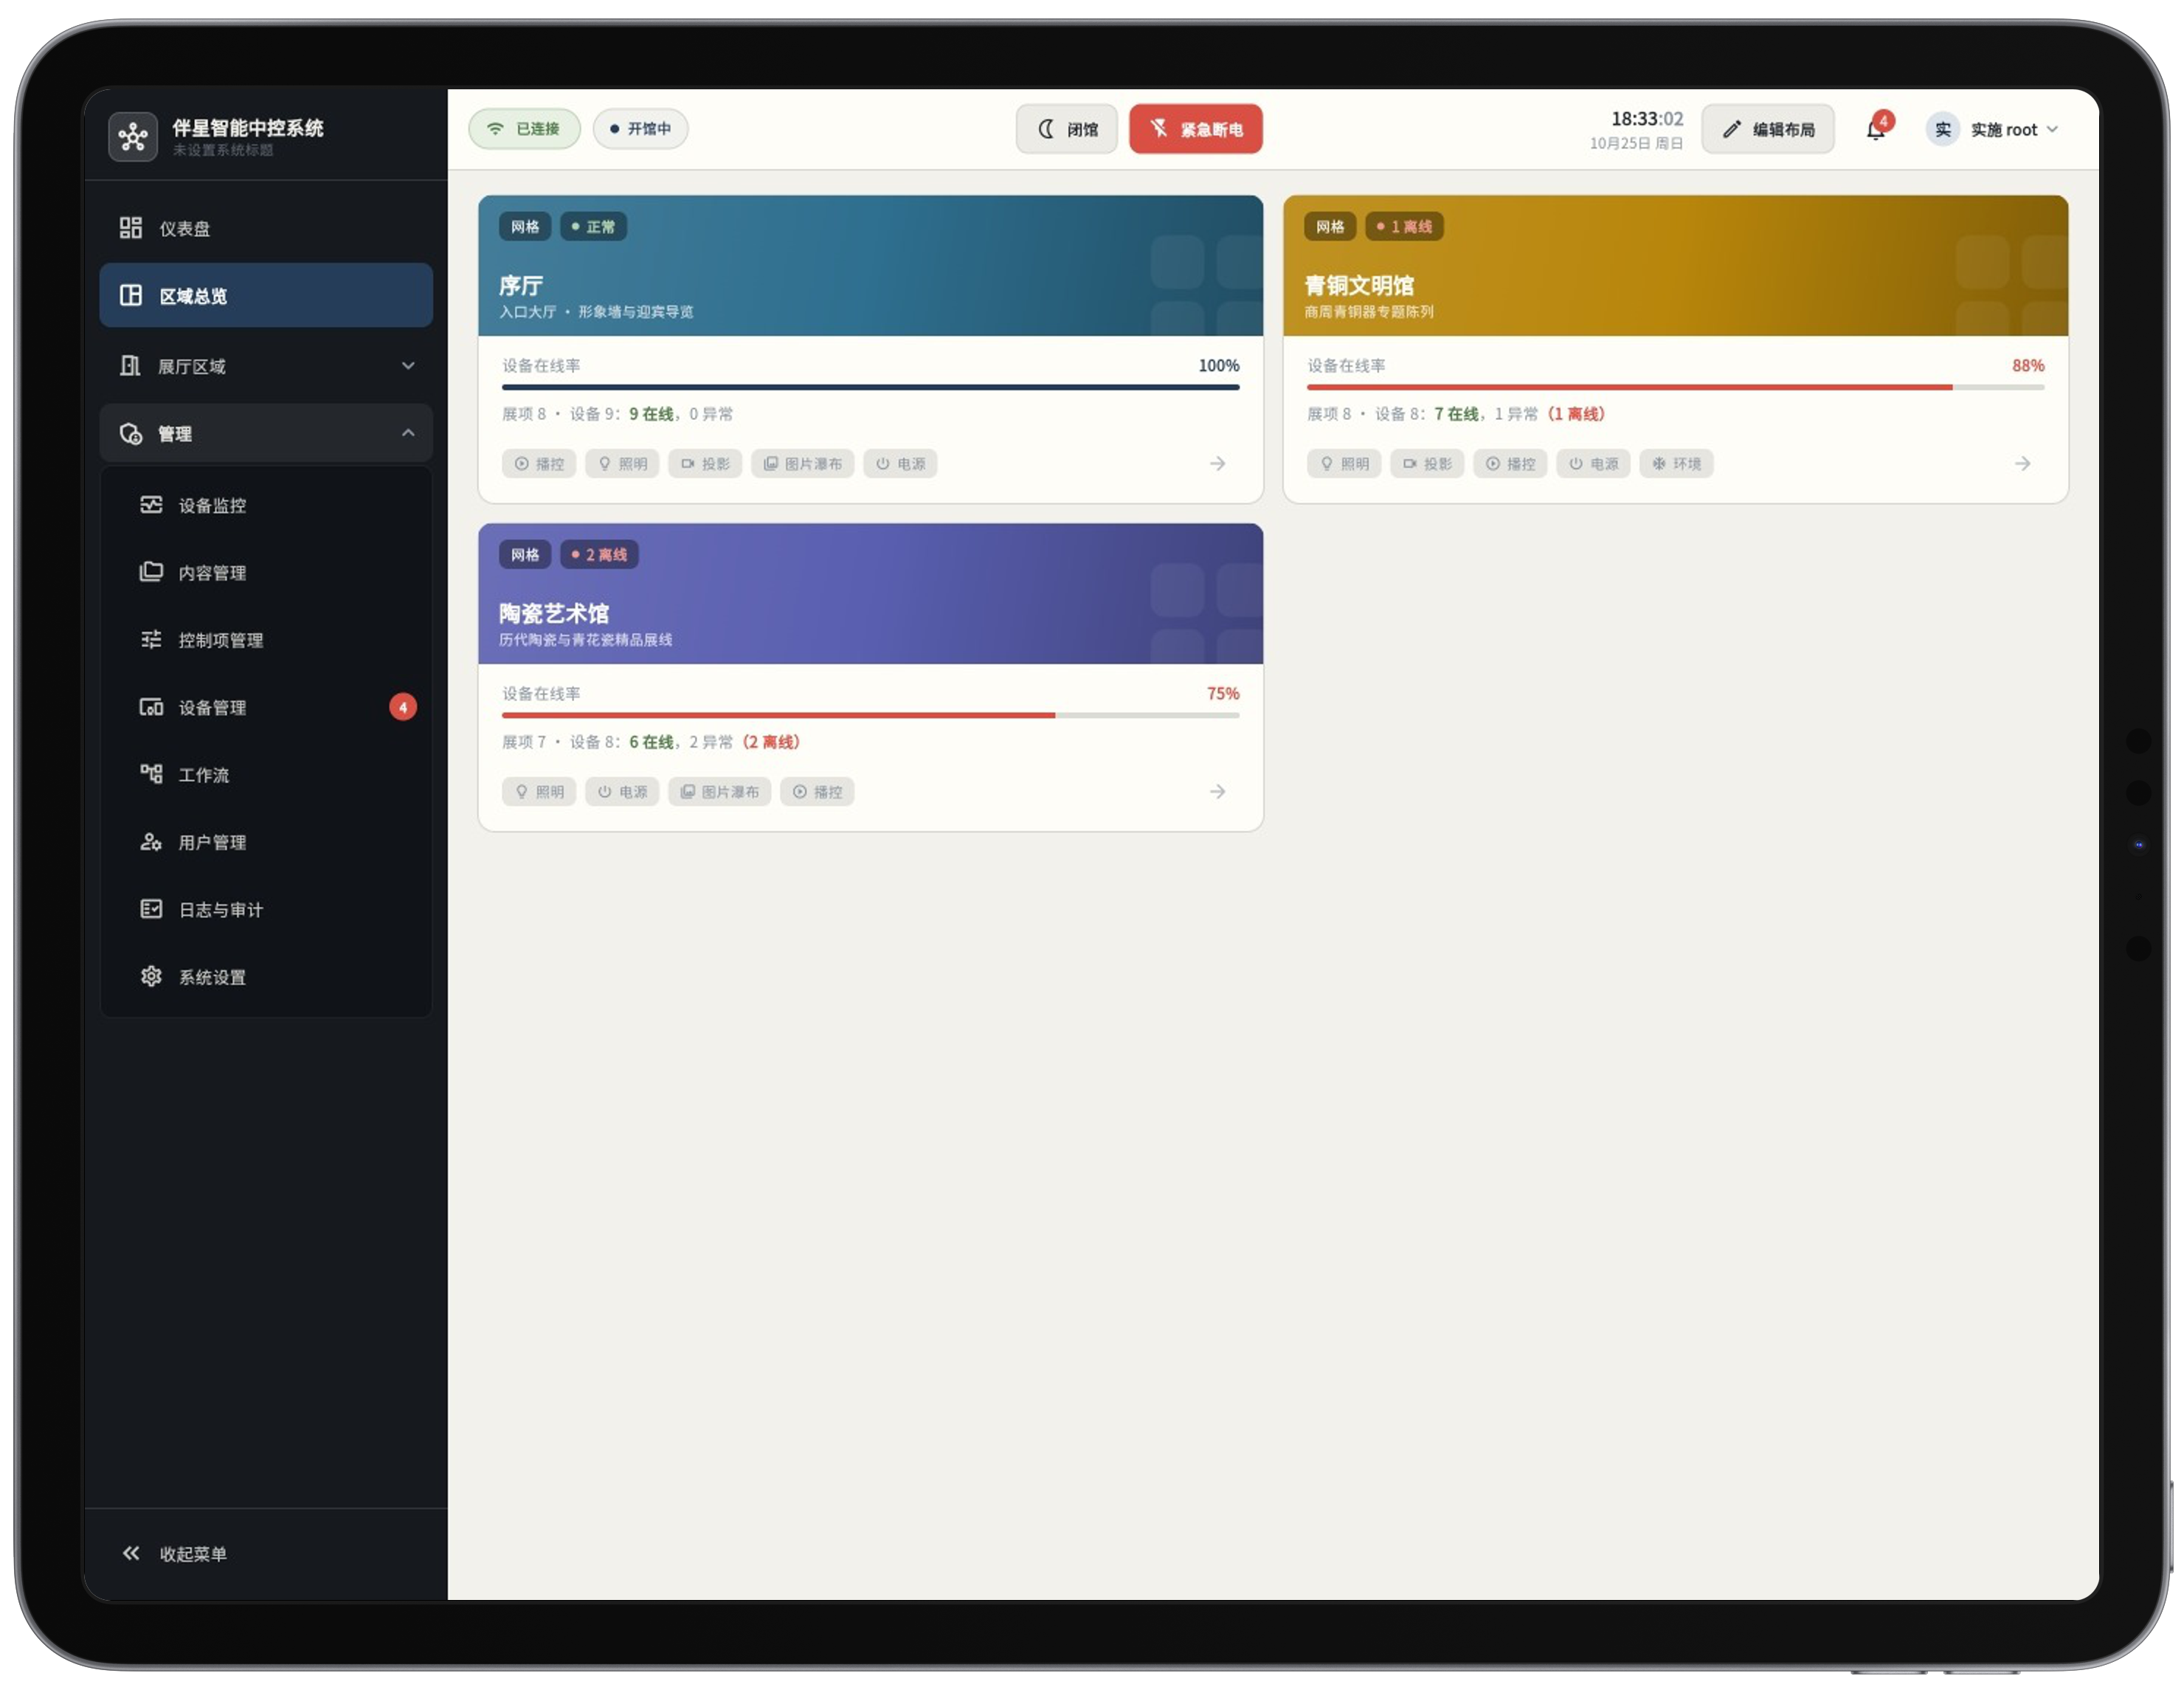Open the notification bell icon

[x=1876, y=130]
